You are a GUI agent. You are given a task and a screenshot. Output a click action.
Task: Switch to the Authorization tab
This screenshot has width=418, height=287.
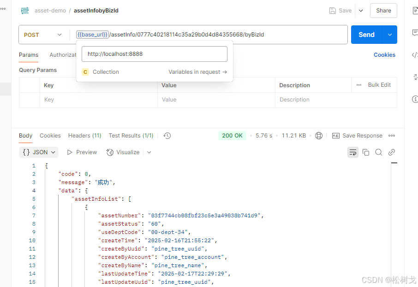pos(63,55)
